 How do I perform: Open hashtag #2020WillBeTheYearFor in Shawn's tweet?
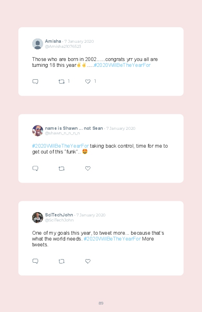[x=61, y=146]
